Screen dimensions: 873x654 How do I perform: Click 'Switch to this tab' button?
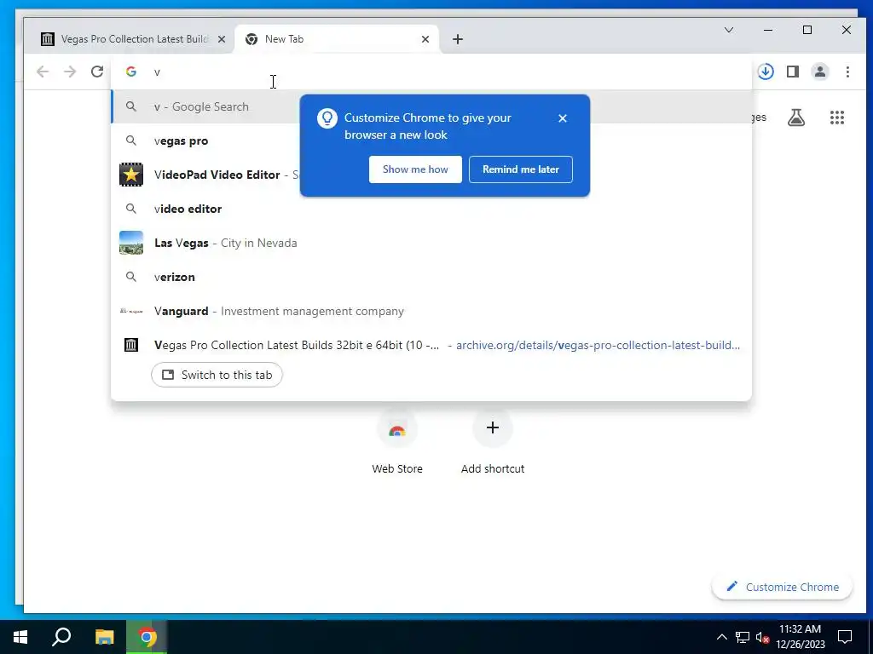[x=217, y=375]
